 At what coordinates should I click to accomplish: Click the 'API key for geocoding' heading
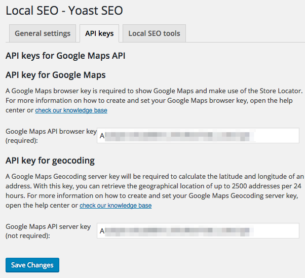coord(50,161)
